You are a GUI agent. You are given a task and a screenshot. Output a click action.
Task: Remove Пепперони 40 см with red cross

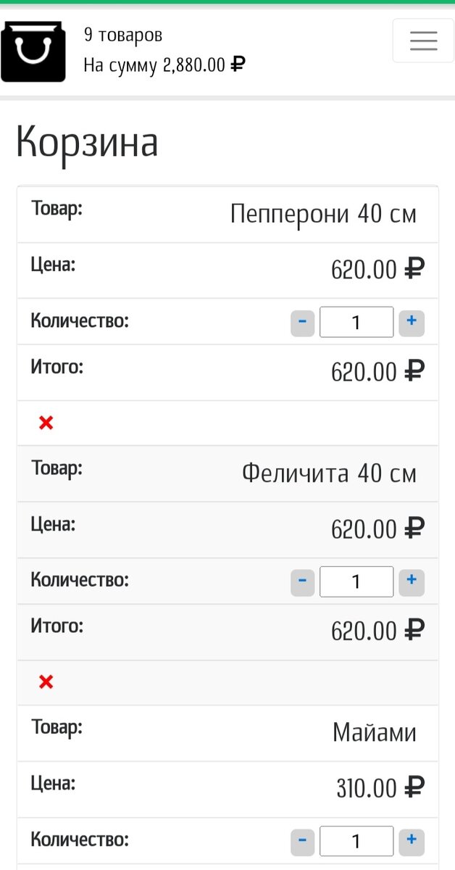click(46, 423)
